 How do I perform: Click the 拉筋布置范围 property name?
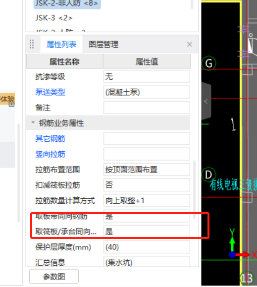(57, 170)
